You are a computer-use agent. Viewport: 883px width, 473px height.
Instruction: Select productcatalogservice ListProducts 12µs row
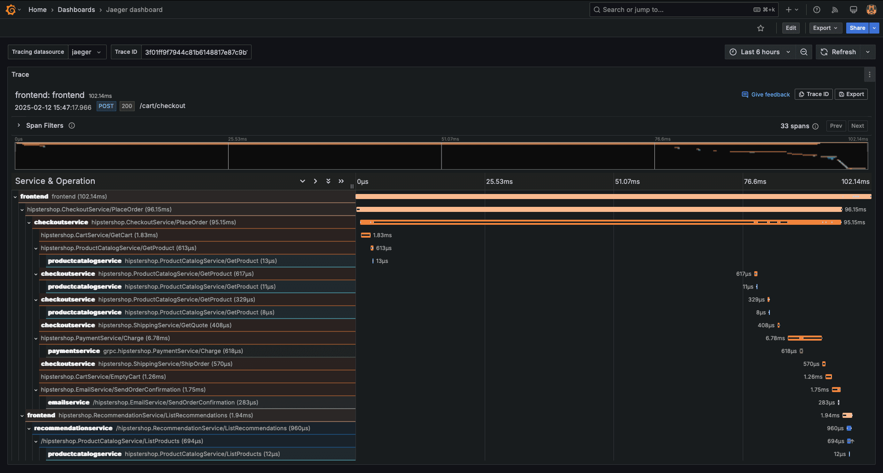click(x=201, y=454)
